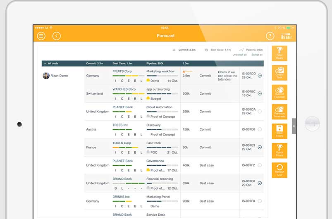This screenshot has height=219, width=332.
Task: Open the hamburger menu in the orange header
Action: tap(41, 36)
